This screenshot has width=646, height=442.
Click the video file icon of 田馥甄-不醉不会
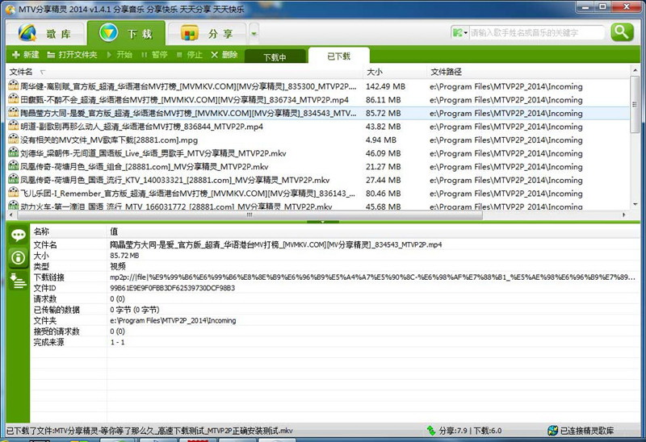point(14,98)
